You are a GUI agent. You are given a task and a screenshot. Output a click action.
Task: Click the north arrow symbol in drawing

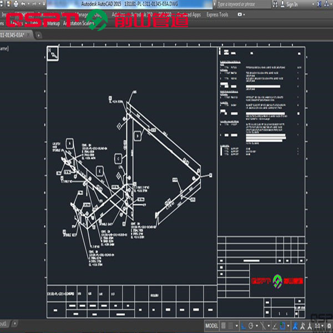52,54
